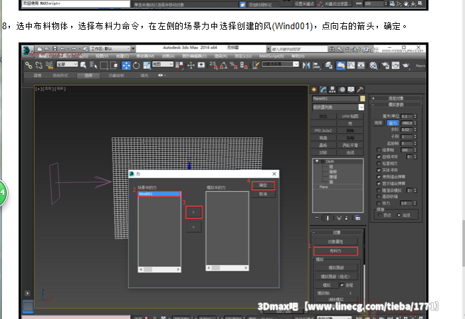Click the Mirror tool icon
The height and width of the screenshot is (319, 465).
click(306, 66)
